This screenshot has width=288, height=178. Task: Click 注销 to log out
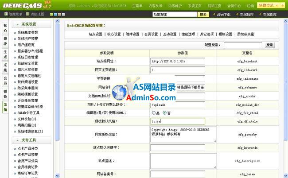pos(250,6)
